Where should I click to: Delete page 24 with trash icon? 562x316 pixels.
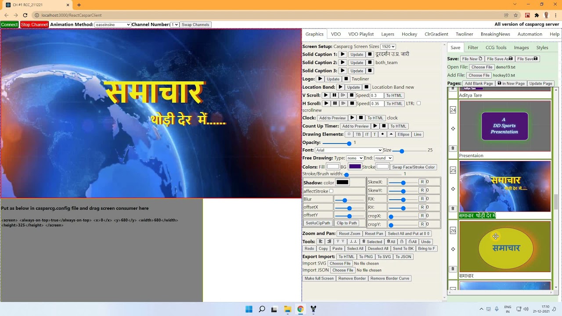pos(453,148)
